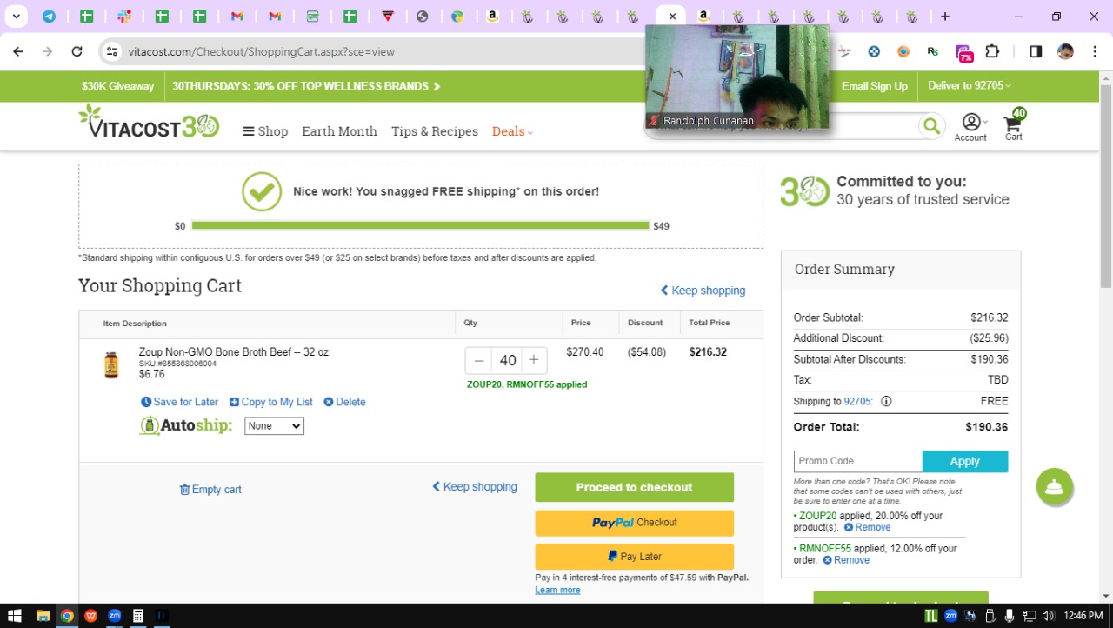Open the $30K Giveaway banner link
This screenshot has width=1113, height=628.
(x=117, y=86)
